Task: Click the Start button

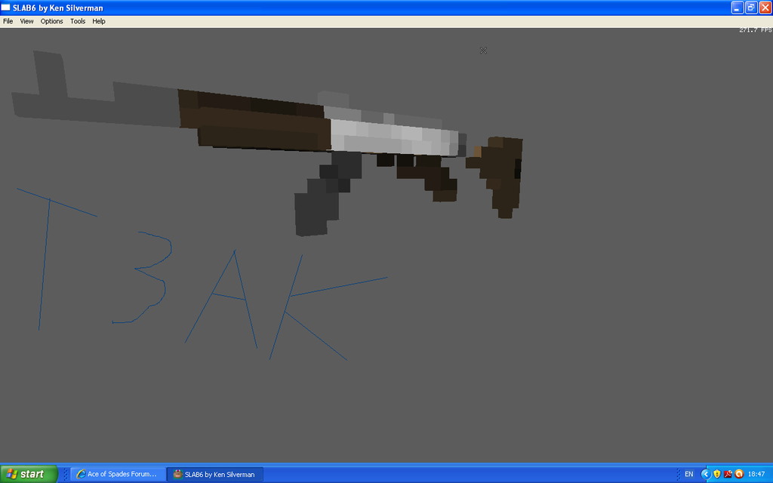Action: tap(28, 475)
